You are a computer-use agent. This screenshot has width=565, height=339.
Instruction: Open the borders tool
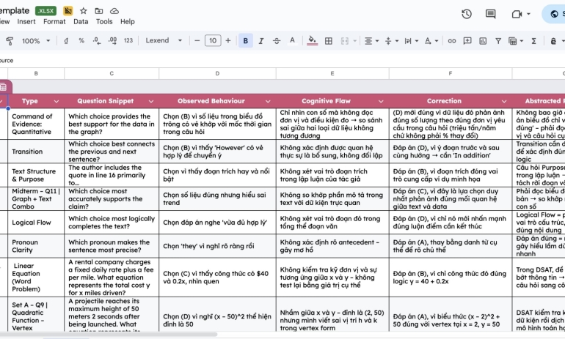328,40
